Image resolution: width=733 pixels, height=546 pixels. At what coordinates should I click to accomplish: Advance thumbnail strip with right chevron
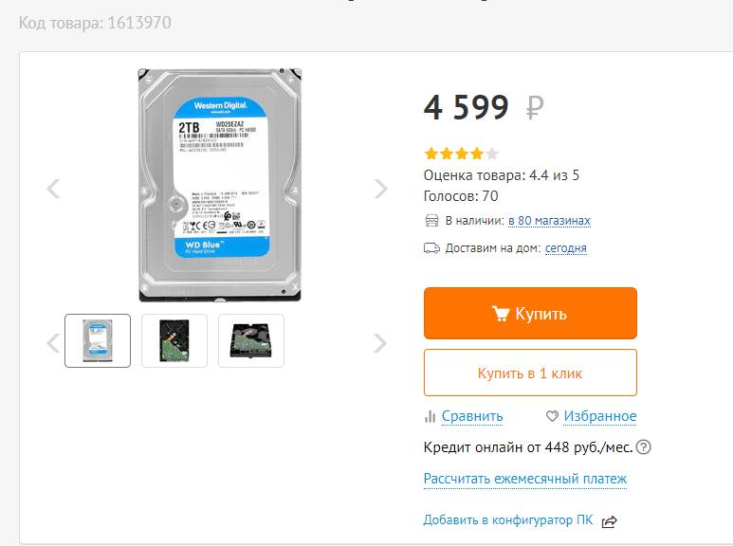380,343
